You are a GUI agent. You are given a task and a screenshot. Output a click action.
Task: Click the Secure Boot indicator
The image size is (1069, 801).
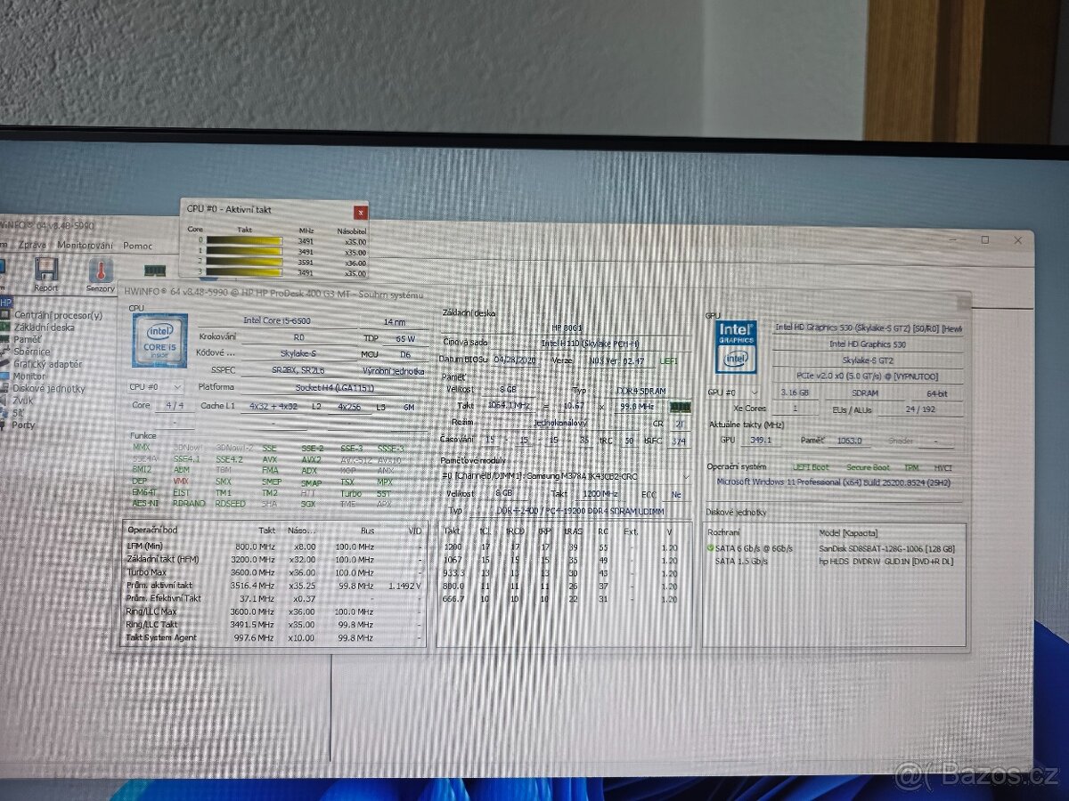(x=868, y=467)
